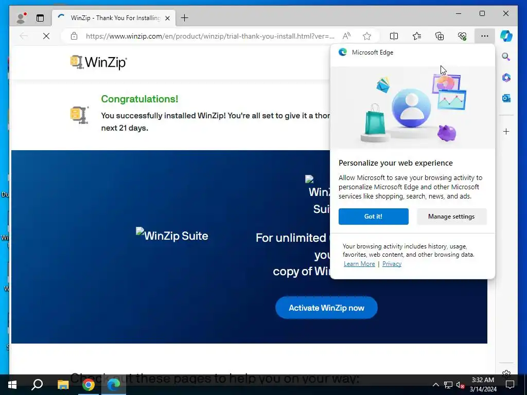This screenshot has width=527, height=395.
Task: Launch Google Chrome from taskbar
Action: click(x=89, y=385)
